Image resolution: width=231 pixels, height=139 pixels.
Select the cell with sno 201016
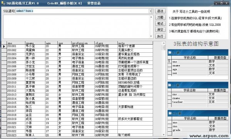[16, 107]
